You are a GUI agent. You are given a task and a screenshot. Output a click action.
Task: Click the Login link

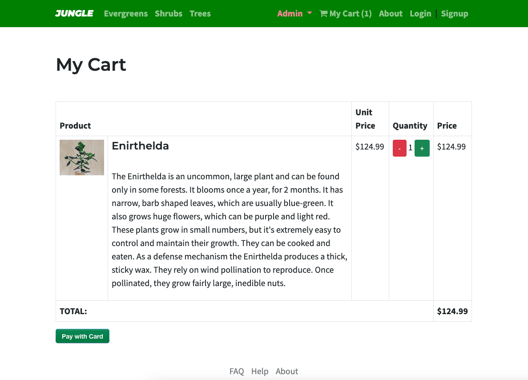(420, 13)
